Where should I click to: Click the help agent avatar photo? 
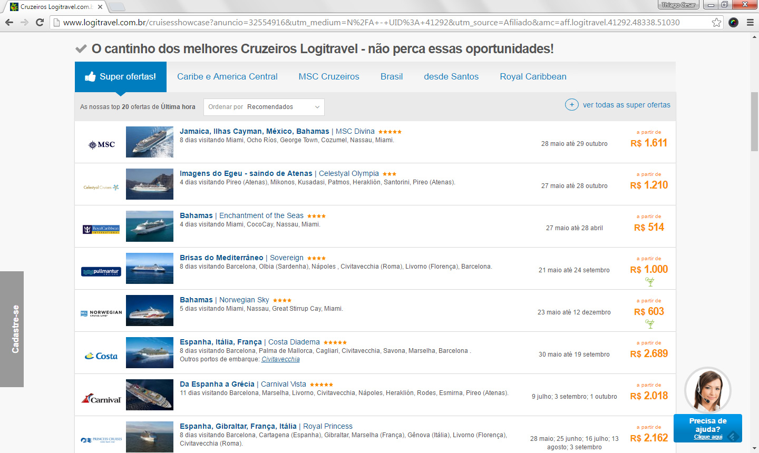pos(708,390)
